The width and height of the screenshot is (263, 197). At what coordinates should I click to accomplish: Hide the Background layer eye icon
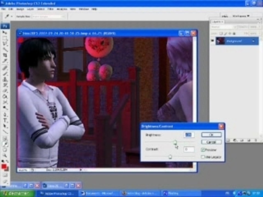pyautogui.click(x=212, y=41)
